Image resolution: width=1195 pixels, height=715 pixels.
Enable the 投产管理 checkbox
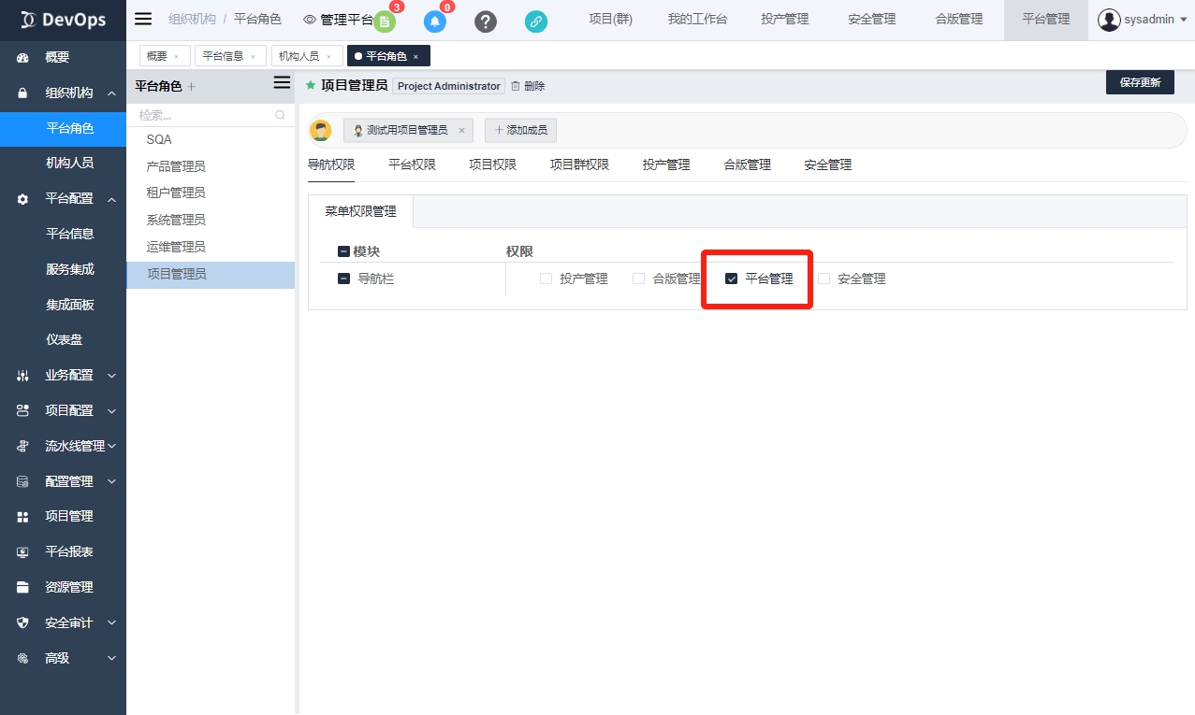pyautogui.click(x=546, y=279)
